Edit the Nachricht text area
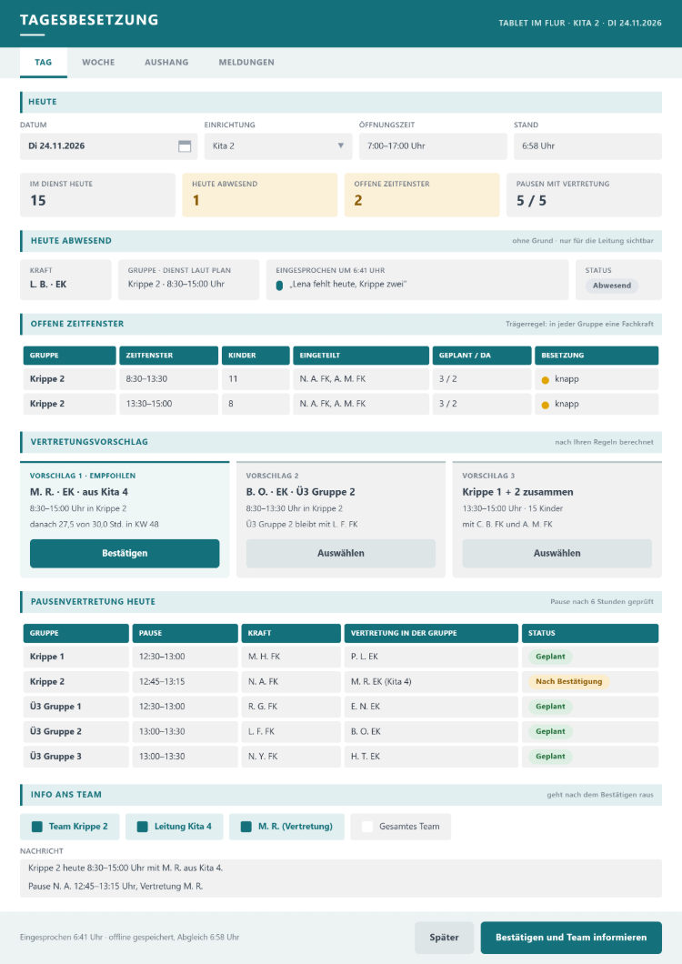This screenshot has height=964, width=682. point(341,878)
